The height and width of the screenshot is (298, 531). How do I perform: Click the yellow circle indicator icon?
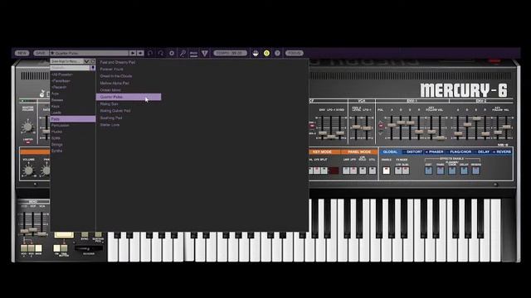coord(266,53)
